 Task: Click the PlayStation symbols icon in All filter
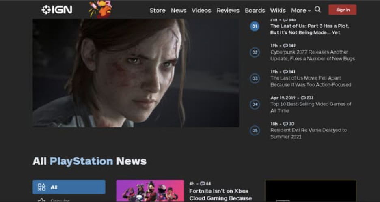42,187
